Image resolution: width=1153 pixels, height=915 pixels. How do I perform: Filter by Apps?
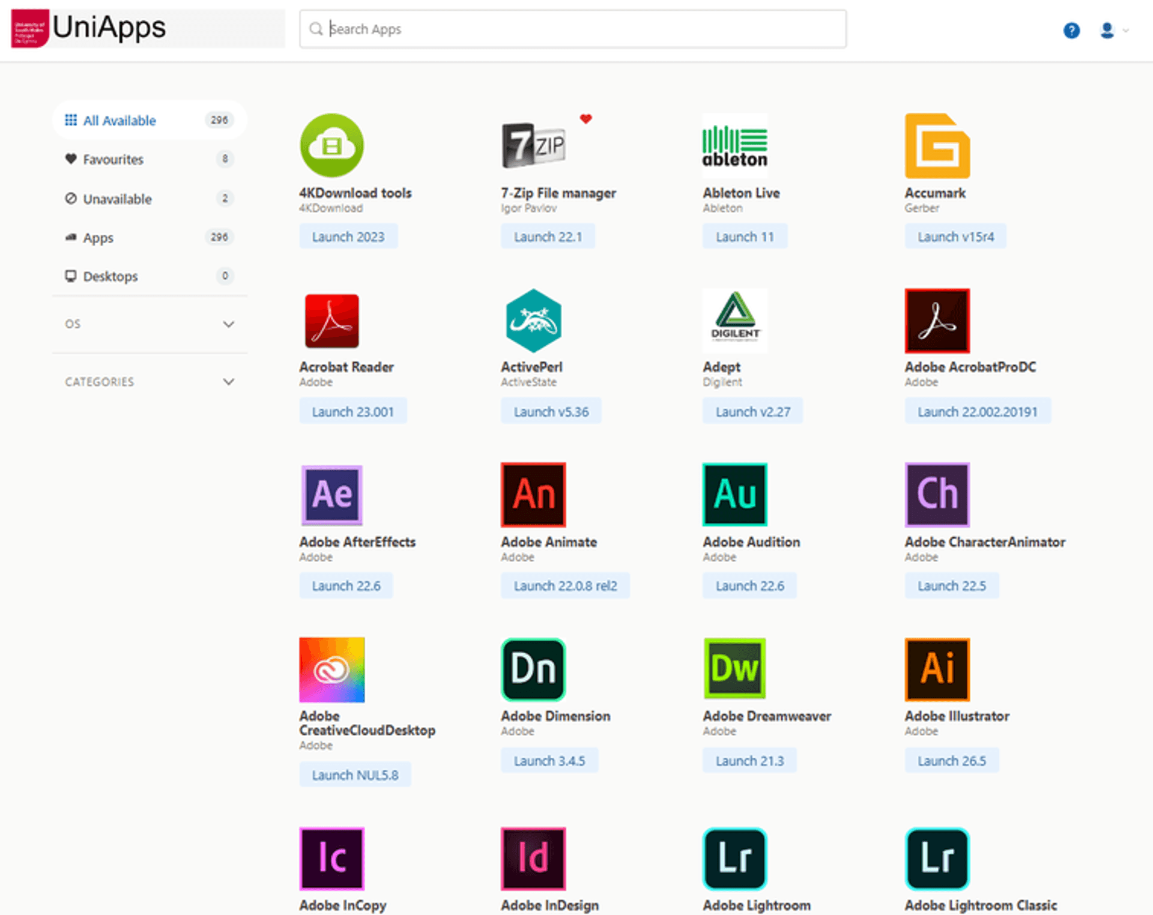(149, 237)
